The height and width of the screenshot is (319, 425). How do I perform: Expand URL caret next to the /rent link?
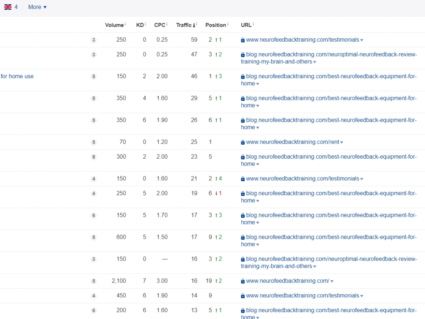point(342,142)
